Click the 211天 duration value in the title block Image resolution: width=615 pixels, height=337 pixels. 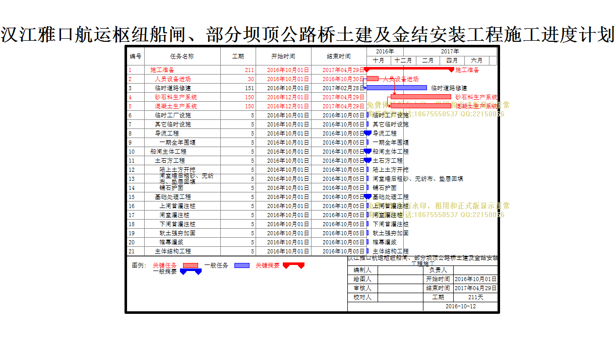click(x=475, y=297)
